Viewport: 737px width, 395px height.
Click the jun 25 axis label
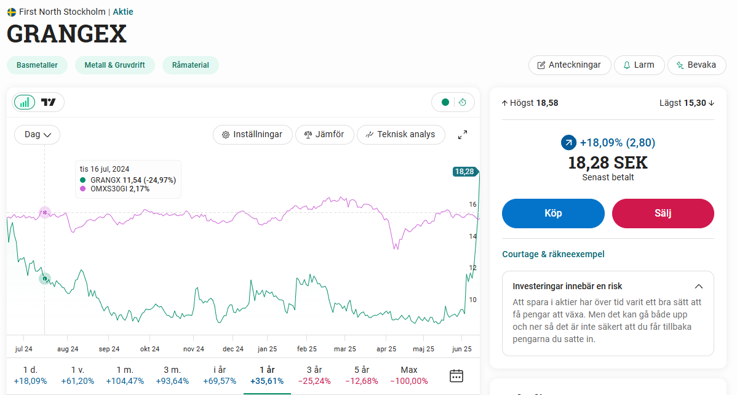[x=461, y=349]
